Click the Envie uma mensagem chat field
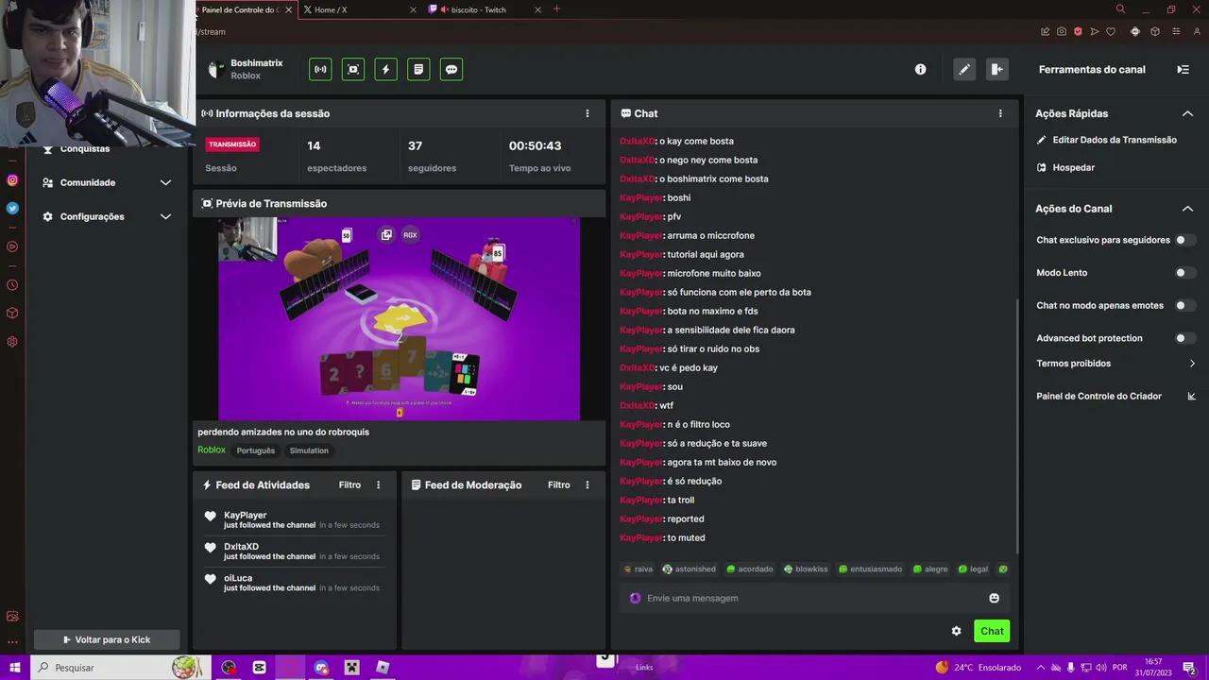1209x680 pixels. 803,597
